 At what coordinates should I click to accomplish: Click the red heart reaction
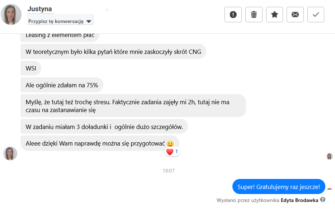point(170,152)
